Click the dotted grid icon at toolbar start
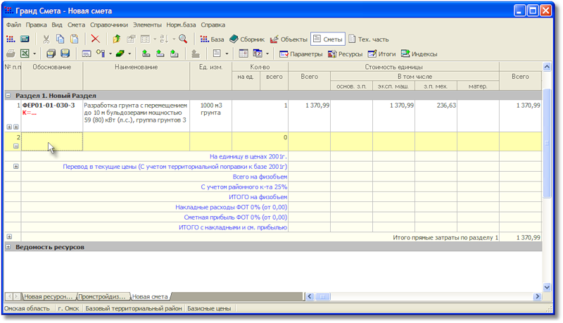563x323 pixels. tap(11, 39)
